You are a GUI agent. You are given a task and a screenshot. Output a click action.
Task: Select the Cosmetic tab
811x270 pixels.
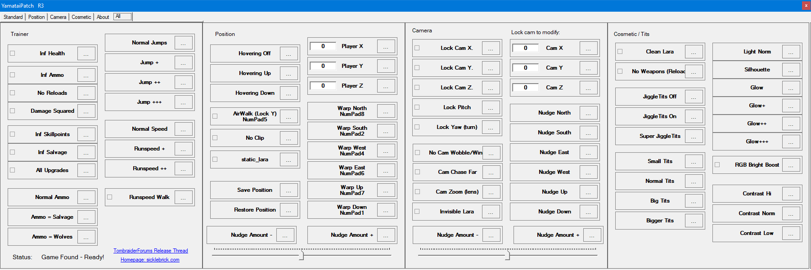pos(81,17)
